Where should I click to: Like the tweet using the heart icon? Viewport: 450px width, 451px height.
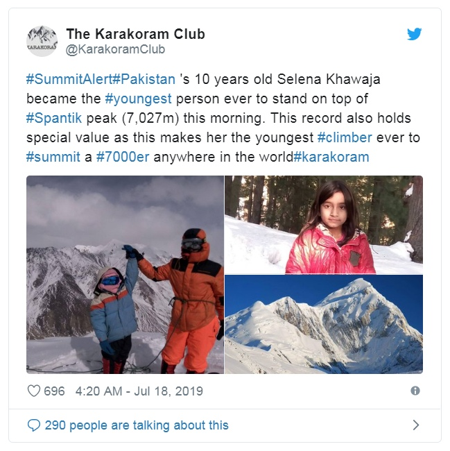[x=34, y=391]
